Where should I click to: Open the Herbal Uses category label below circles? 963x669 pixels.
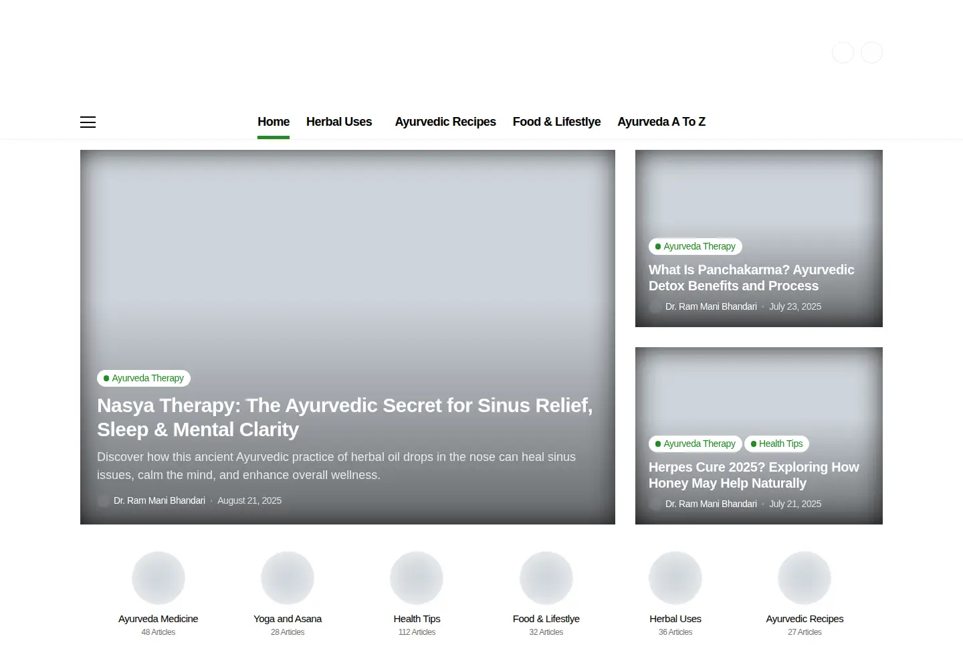pyautogui.click(x=675, y=619)
